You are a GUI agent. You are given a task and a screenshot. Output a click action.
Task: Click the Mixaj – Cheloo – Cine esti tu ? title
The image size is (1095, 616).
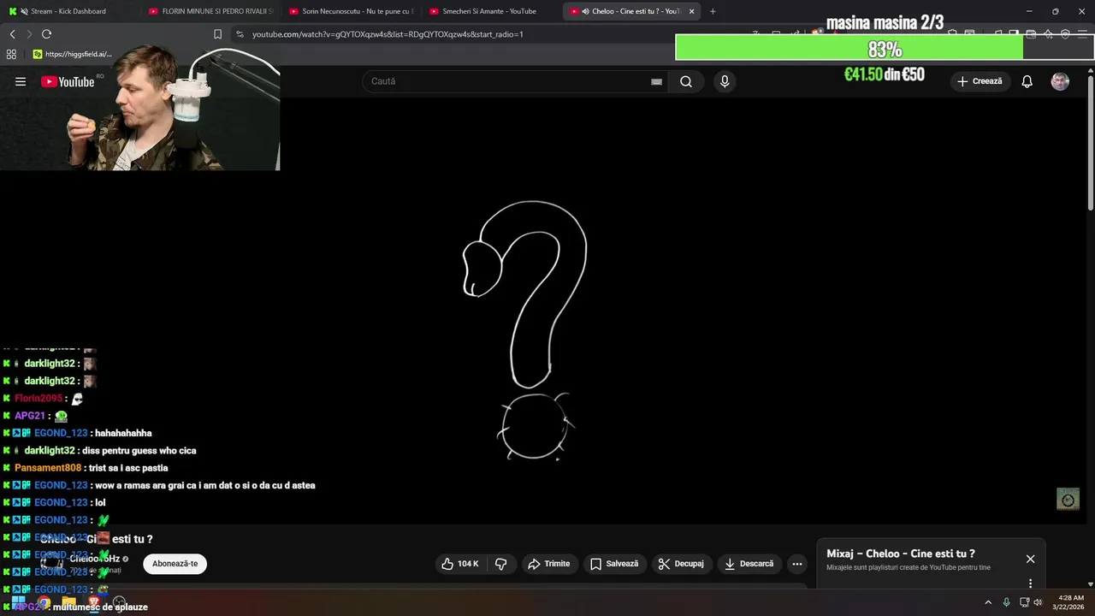coord(901,554)
